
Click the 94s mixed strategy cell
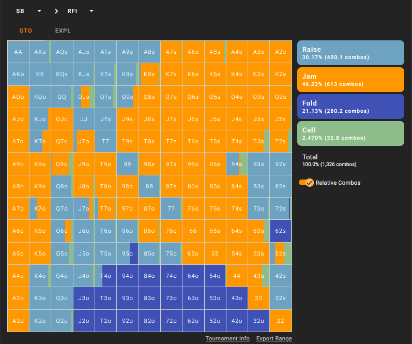[237, 164]
